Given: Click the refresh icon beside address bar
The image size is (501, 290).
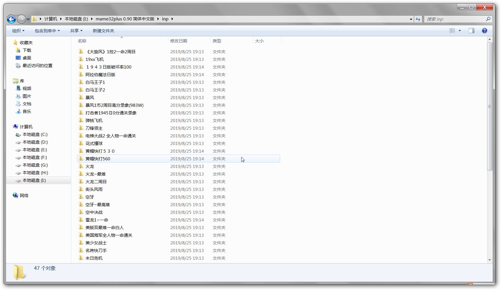Looking at the screenshot, I should coord(418,19).
